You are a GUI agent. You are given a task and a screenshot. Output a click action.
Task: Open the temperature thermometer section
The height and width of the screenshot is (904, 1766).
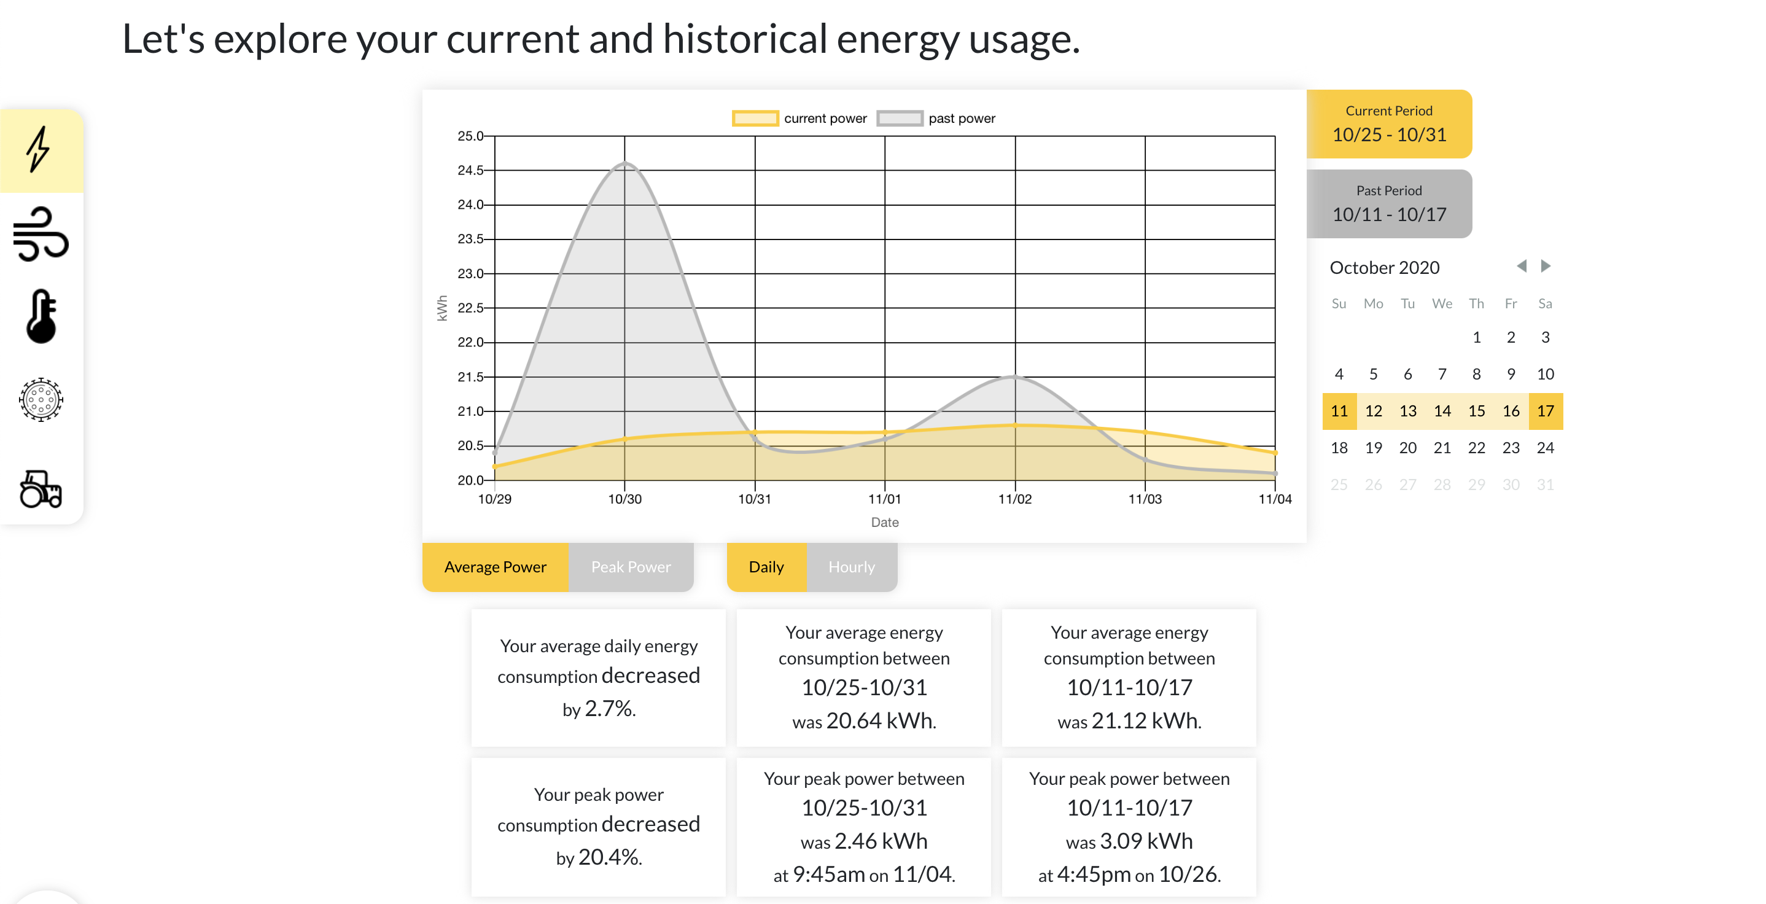[x=41, y=316]
